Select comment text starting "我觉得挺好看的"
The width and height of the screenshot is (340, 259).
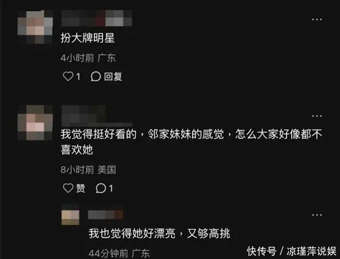[191, 142]
